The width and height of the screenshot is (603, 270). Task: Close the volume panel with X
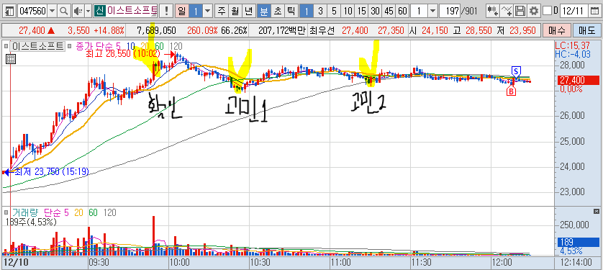coord(596,211)
